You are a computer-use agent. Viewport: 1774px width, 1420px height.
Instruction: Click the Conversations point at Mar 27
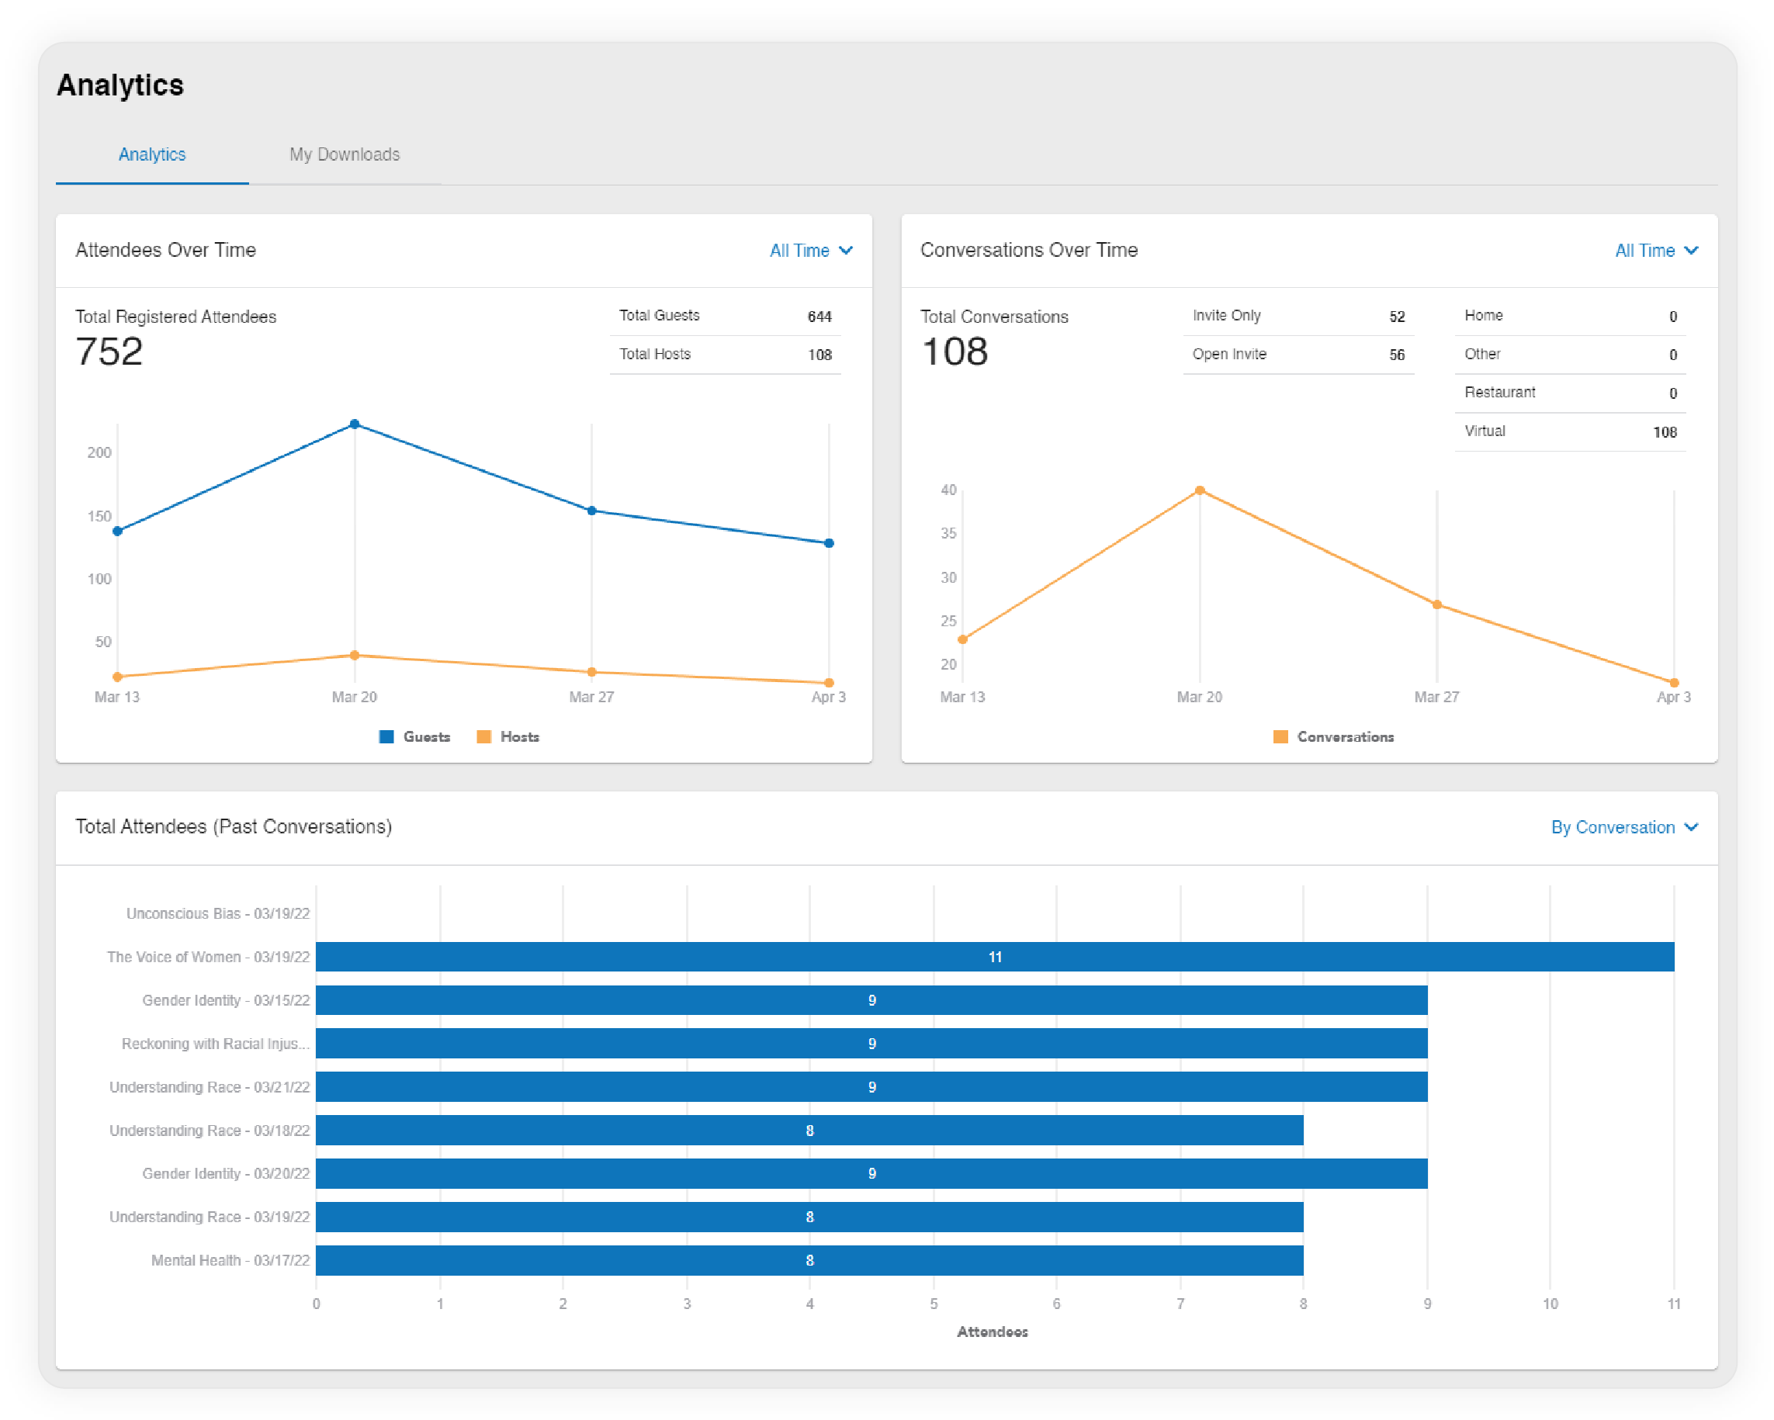click(x=1437, y=604)
